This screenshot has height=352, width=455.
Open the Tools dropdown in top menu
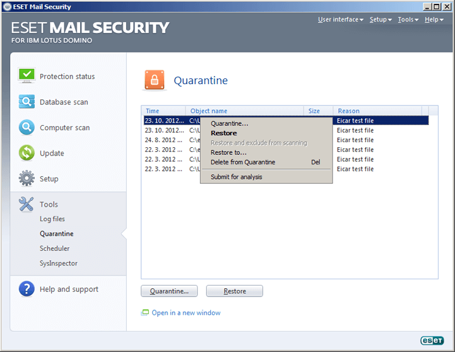pyautogui.click(x=408, y=20)
